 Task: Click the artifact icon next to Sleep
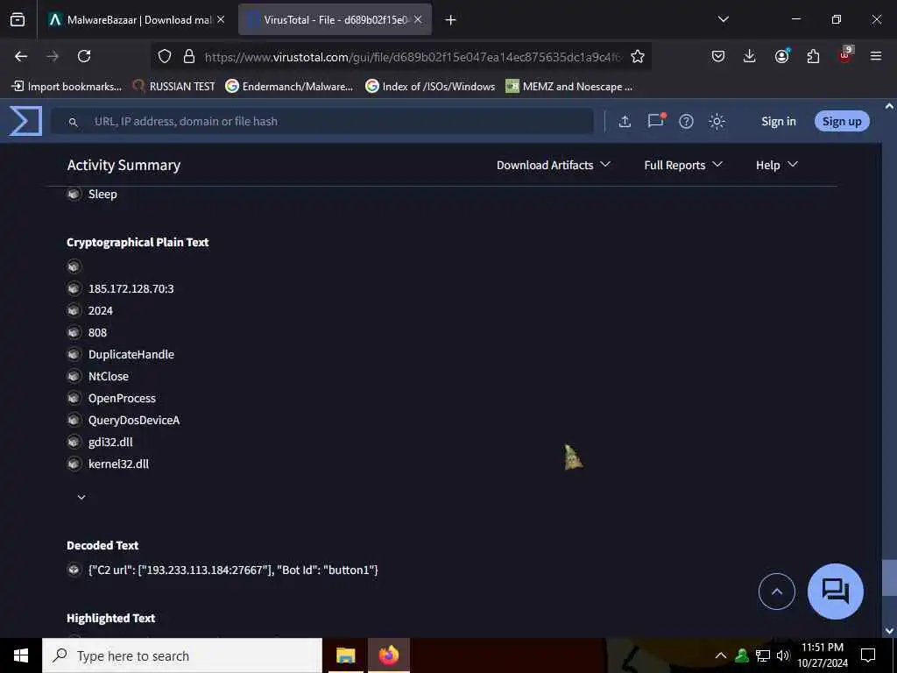pos(74,194)
